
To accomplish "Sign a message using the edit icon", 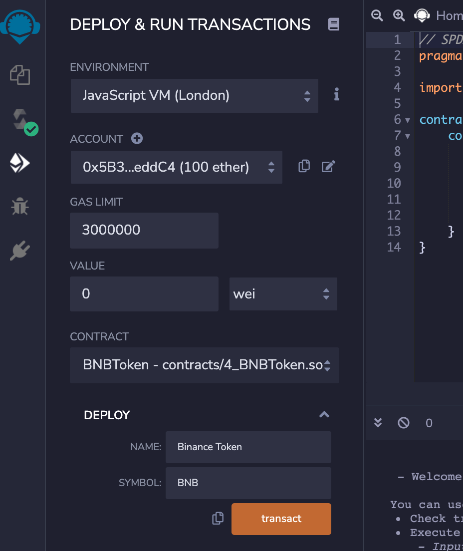I will tap(328, 166).
